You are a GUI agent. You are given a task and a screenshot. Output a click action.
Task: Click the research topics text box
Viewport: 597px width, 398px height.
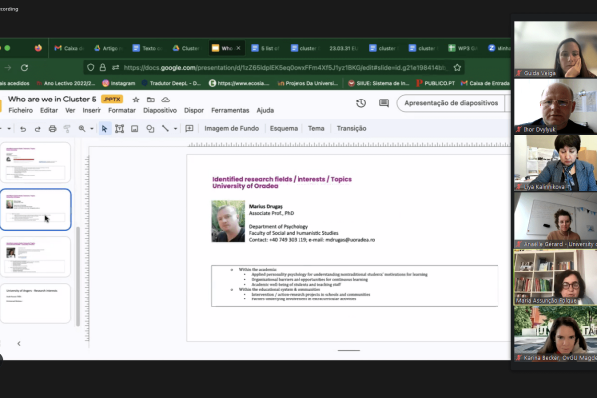pos(354,286)
